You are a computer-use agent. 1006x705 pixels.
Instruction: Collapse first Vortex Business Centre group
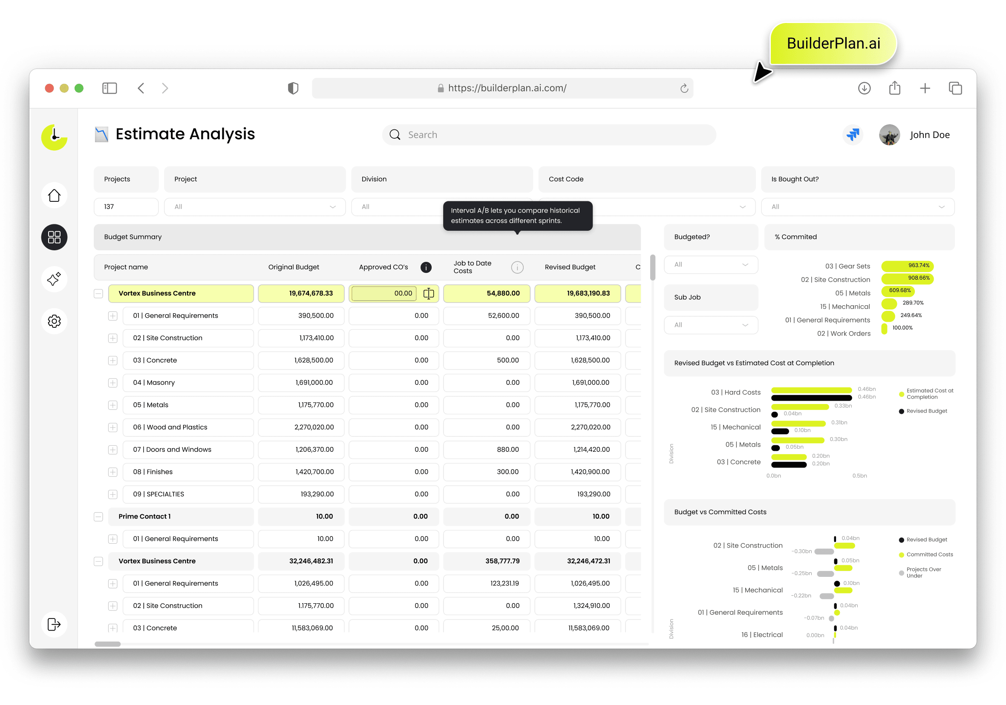[98, 293]
